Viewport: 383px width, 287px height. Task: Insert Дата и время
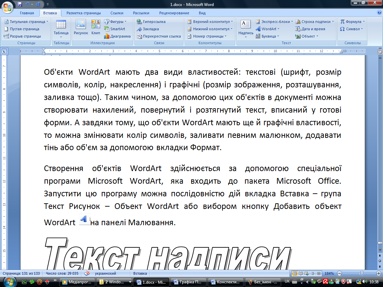(310, 29)
